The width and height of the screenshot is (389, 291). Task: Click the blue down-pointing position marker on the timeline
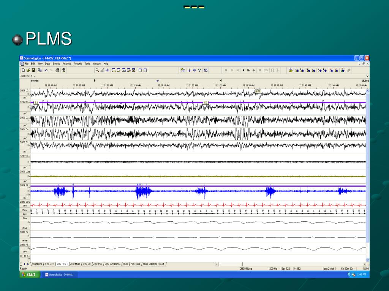pyautogui.click(x=158, y=81)
